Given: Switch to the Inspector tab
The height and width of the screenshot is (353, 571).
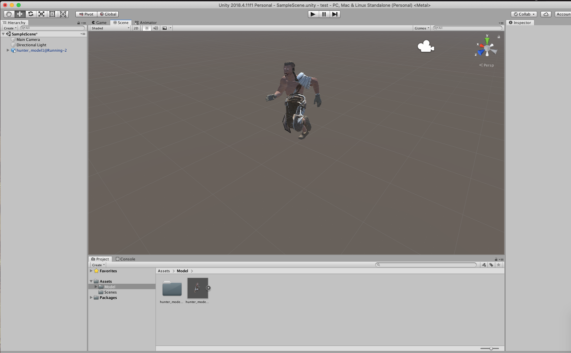Looking at the screenshot, I should pos(520,23).
